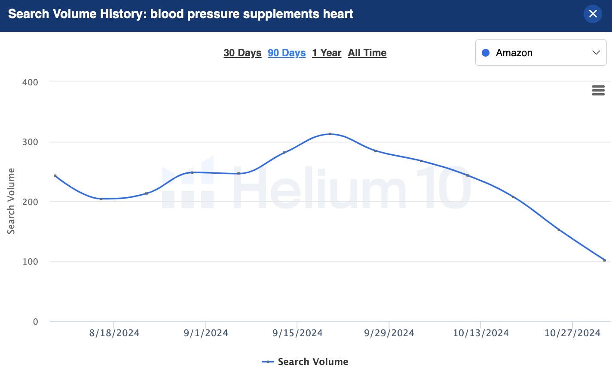Expand the Amazon marketplace dropdown
The image size is (612, 380).
click(x=540, y=53)
